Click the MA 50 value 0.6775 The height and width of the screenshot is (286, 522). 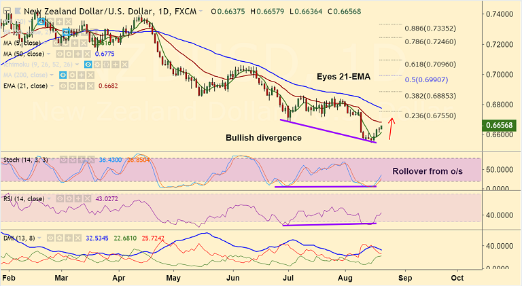coord(105,54)
